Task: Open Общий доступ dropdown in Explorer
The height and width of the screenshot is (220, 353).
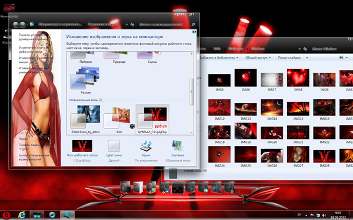Action: (258, 57)
